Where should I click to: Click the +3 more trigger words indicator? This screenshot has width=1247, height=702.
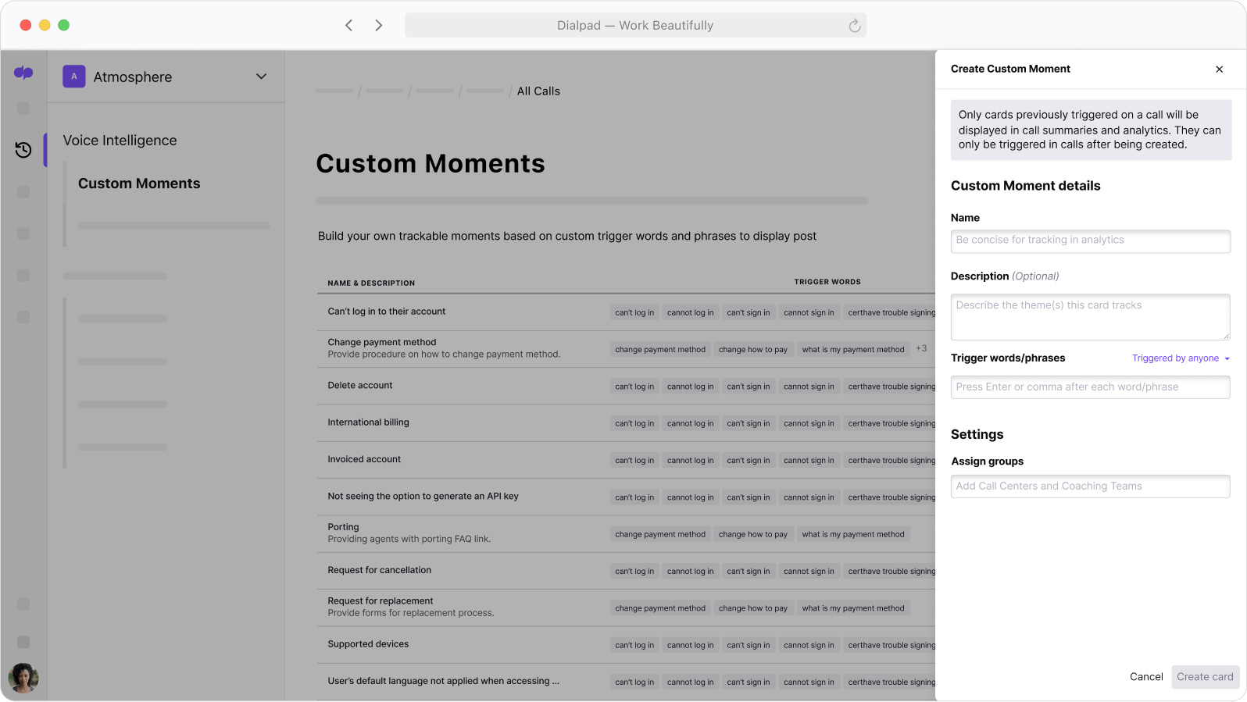(921, 349)
